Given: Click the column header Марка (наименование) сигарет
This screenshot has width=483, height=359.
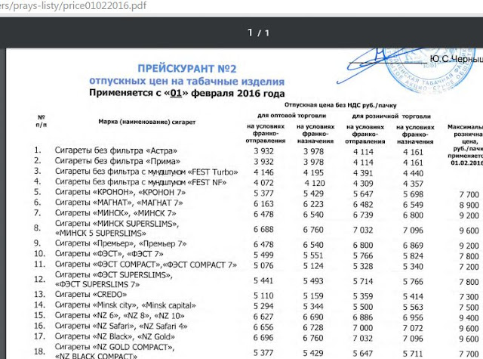Looking at the screenshot, I should 147,122.
